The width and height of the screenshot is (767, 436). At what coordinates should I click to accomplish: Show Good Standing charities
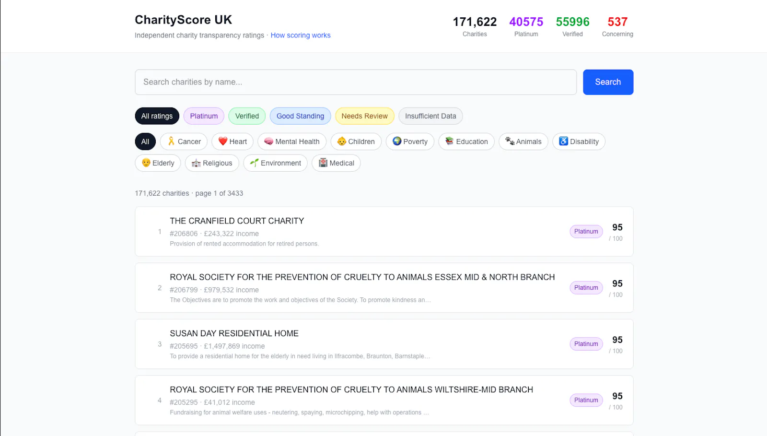(x=300, y=116)
